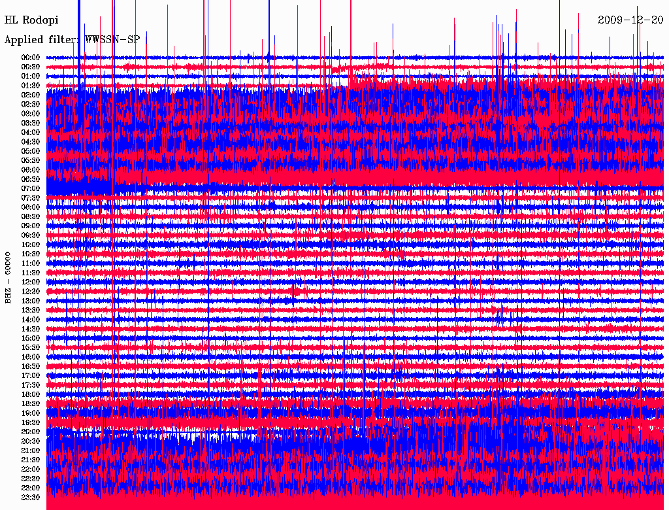Click the 06:00 time label

(x=31, y=169)
